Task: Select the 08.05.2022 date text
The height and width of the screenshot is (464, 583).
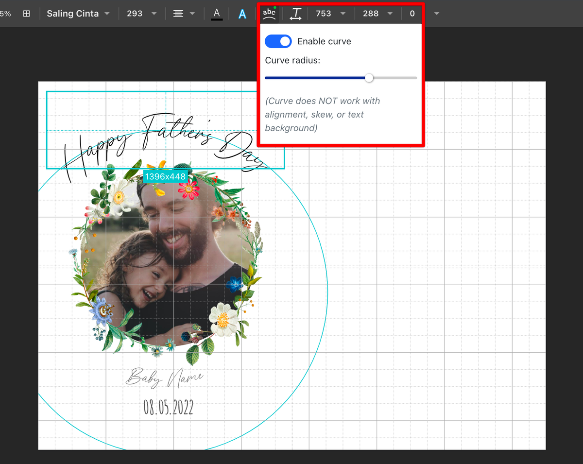Action: (168, 407)
